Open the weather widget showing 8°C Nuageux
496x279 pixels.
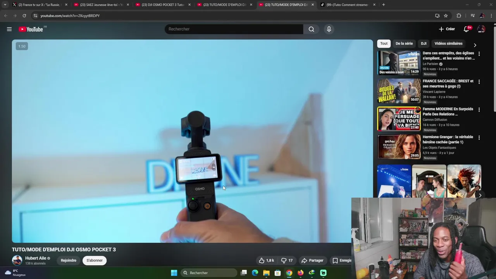(15, 273)
